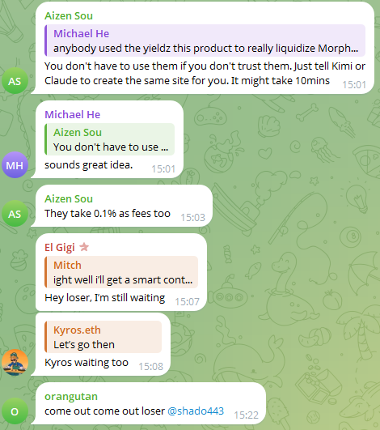
Task: Click the 15:22 timestamp on orangutan's message
Action: point(246,415)
